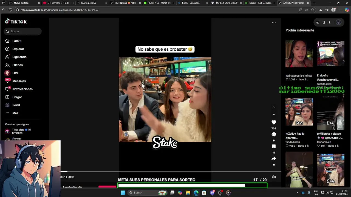This screenshot has height=197, width=351.
Task: Go to the previous video arrow
Action: tap(274, 107)
